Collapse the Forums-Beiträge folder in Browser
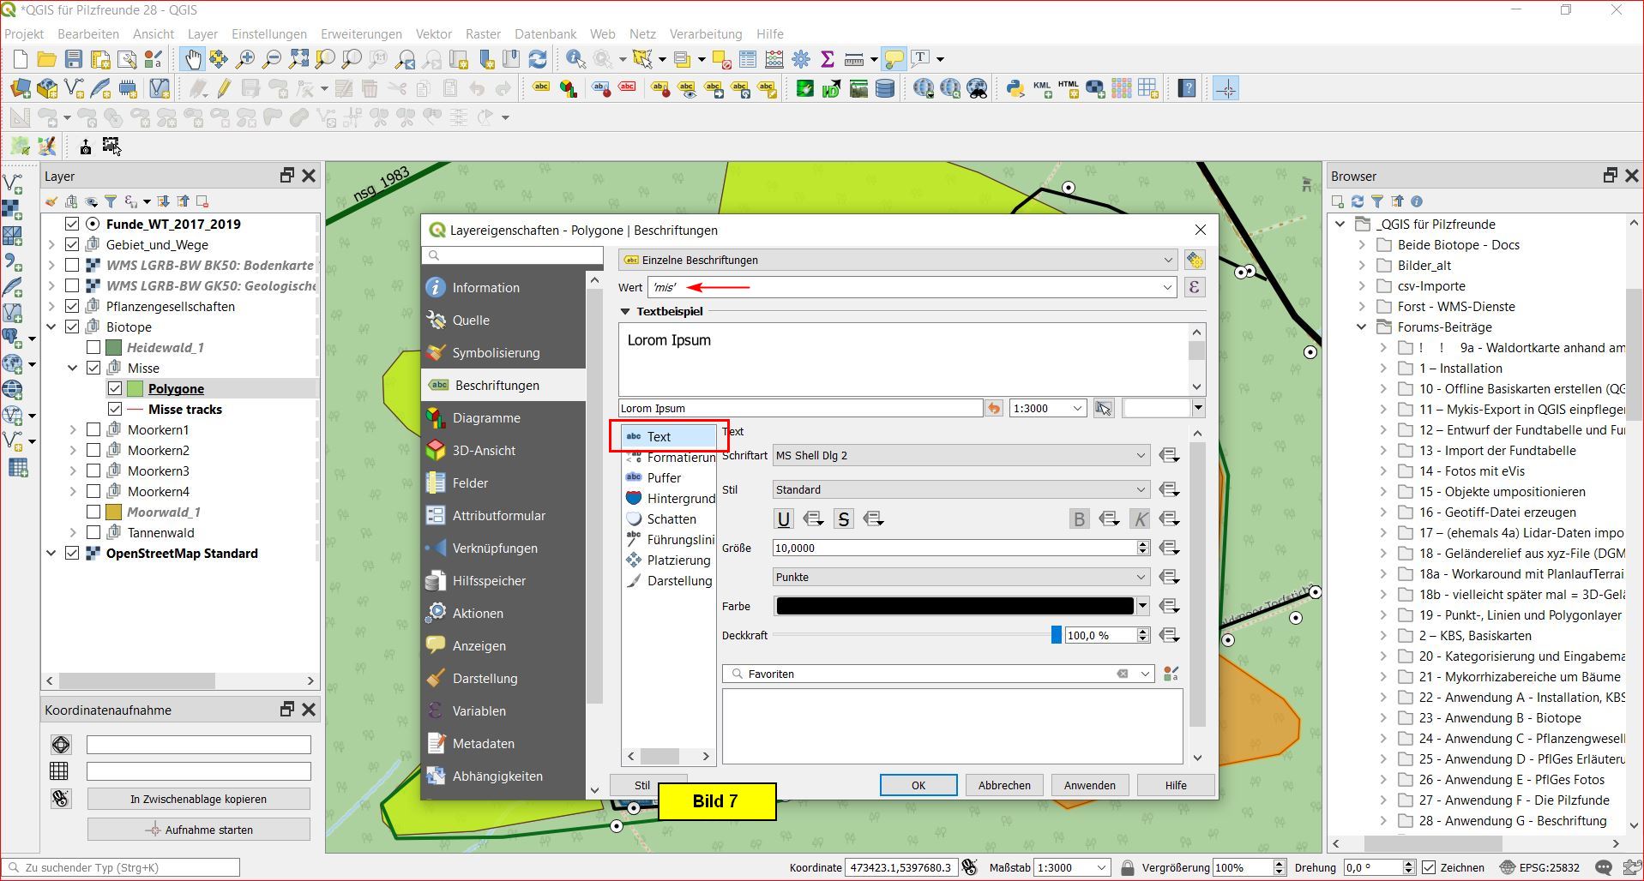 (x=1361, y=327)
